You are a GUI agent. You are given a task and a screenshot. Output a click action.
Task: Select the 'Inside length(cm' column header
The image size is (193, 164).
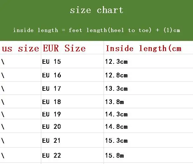click(144, 48)
